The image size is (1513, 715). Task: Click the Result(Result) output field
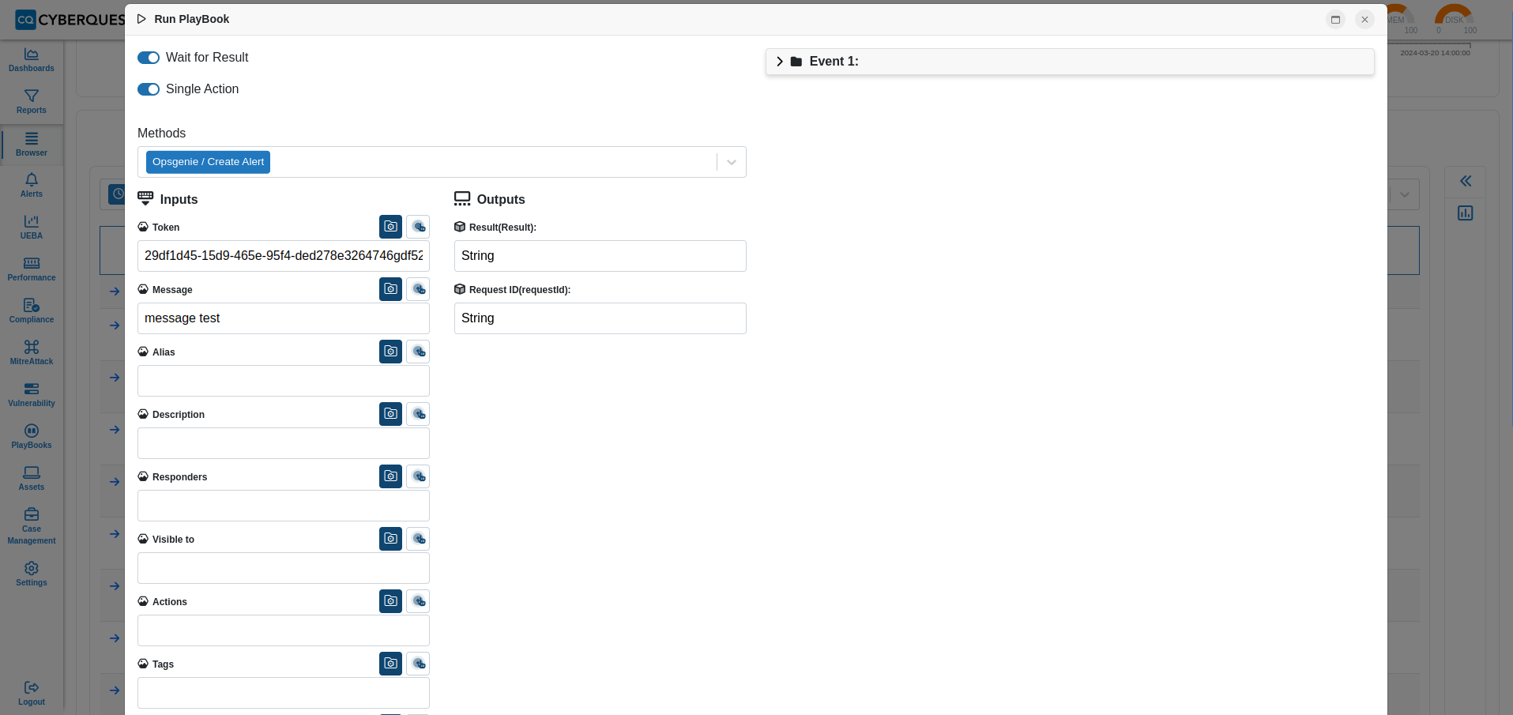click(x=600, y=256)
